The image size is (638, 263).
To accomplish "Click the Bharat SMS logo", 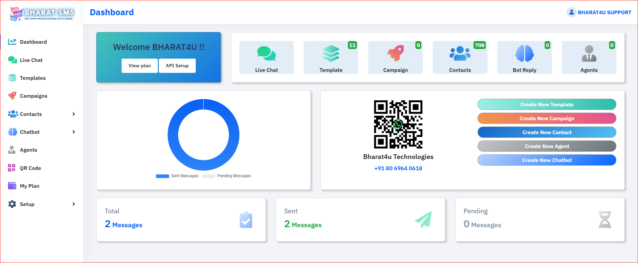I will (x=42, y=14).
